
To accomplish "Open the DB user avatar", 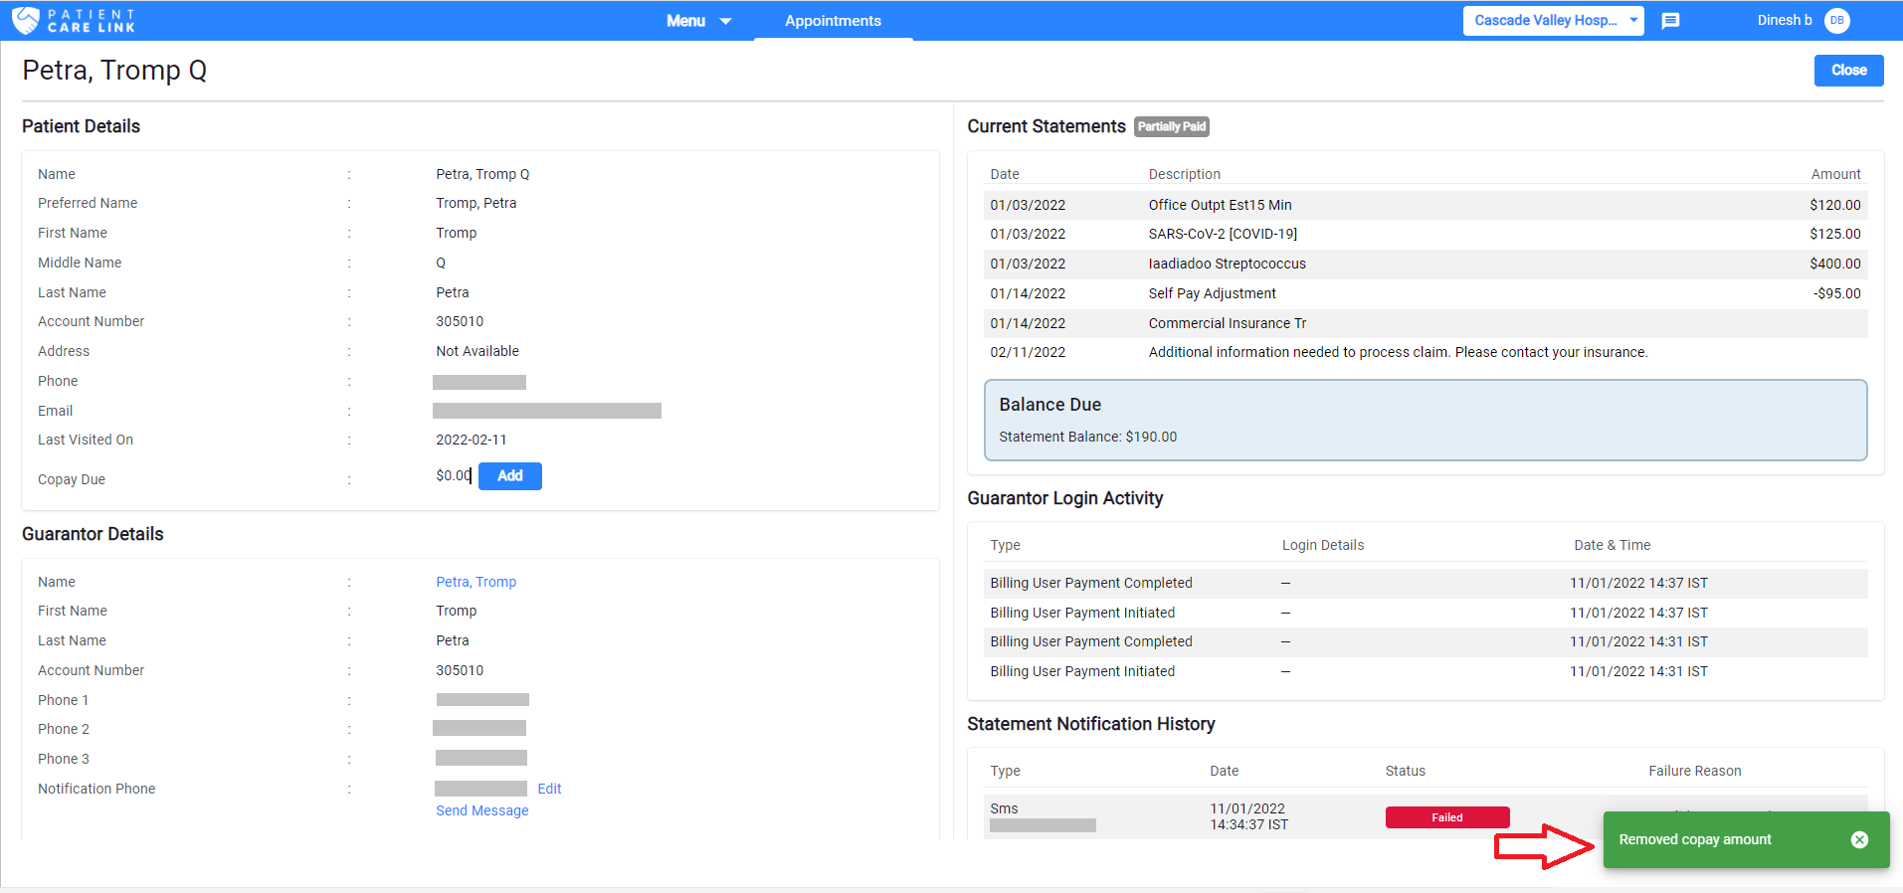I will coord(1837,20).
